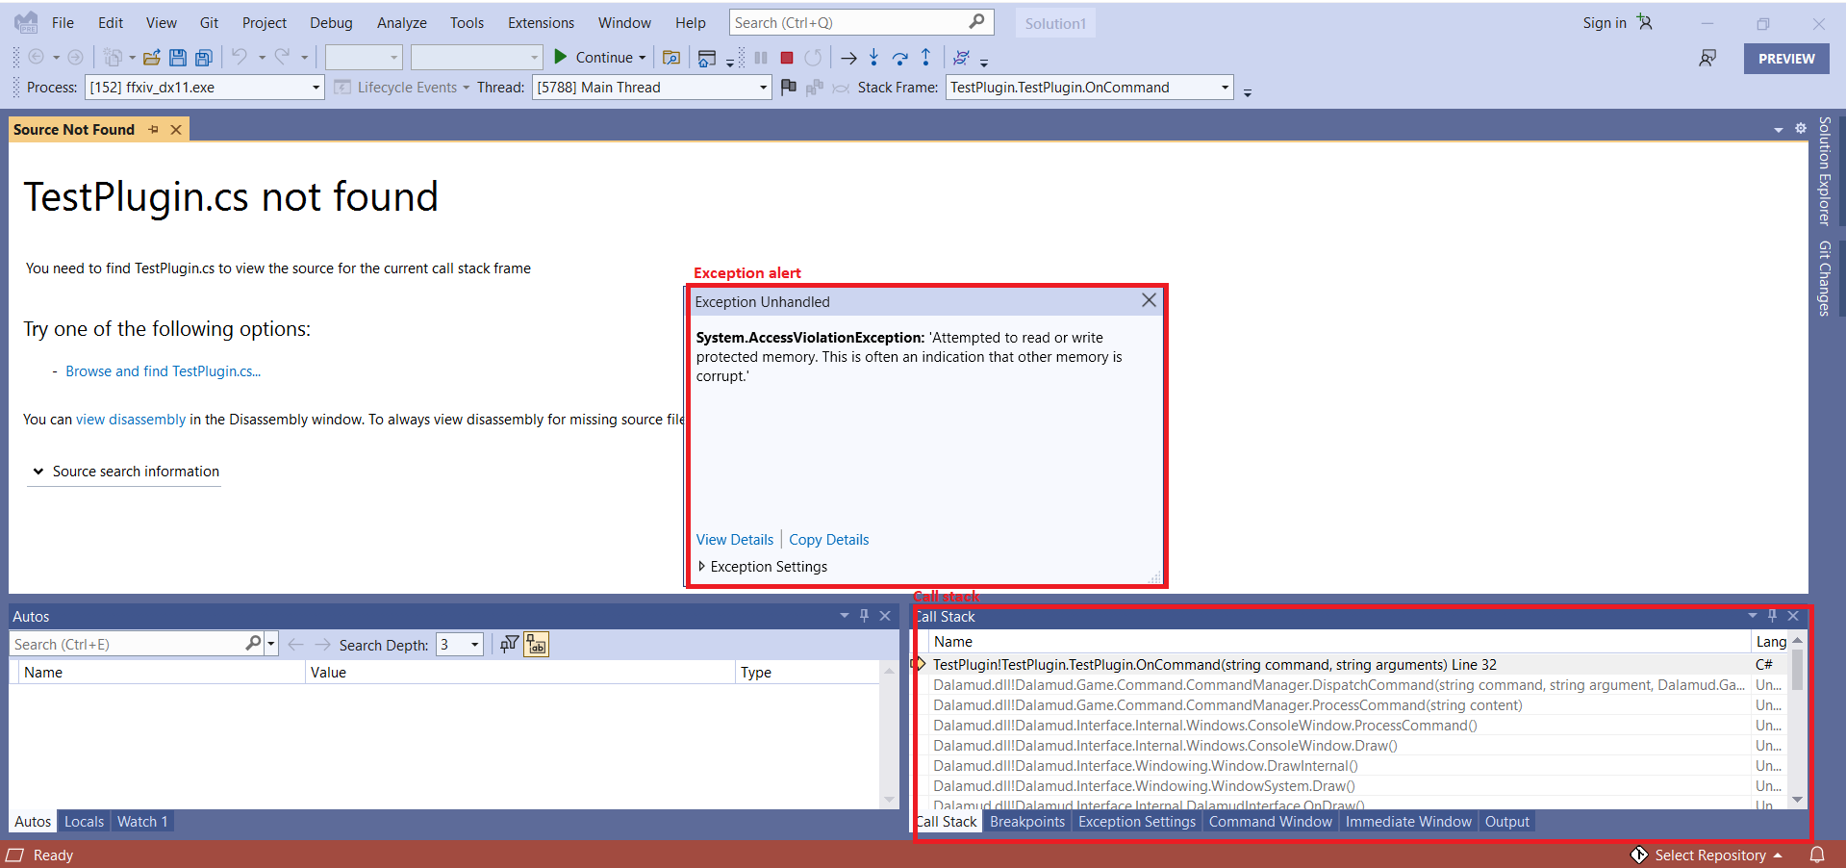Click the Navigate Backward arrow icon
The image size is (1846, 868).
click(x=37, y=58)
